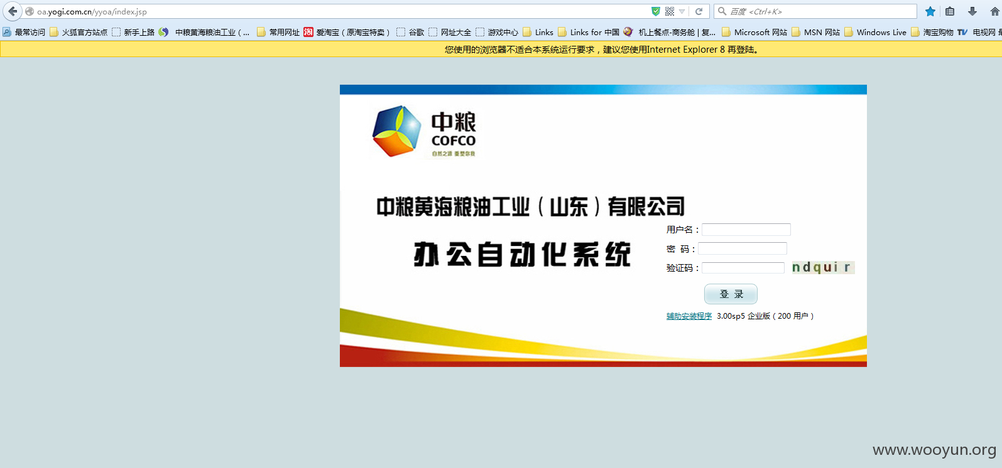Screen dimensions: 1002x468
Task: Open the Windows Live bookmark folder
Action: [x=876, y=32]
